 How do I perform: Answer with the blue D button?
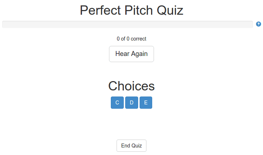(x=132, y=103)
